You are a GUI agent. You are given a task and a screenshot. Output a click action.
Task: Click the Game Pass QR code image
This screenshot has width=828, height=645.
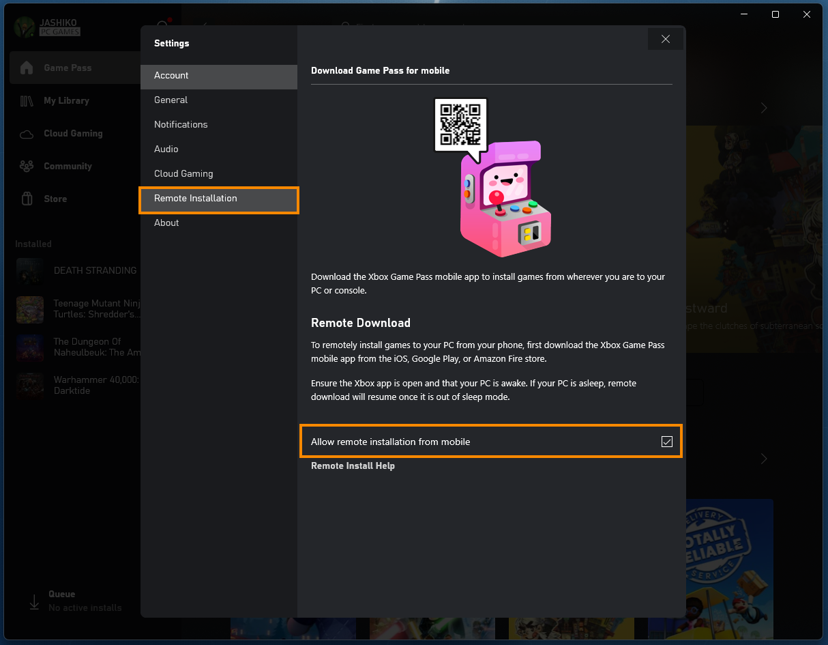pyautogui.click(x=461, y=124)
